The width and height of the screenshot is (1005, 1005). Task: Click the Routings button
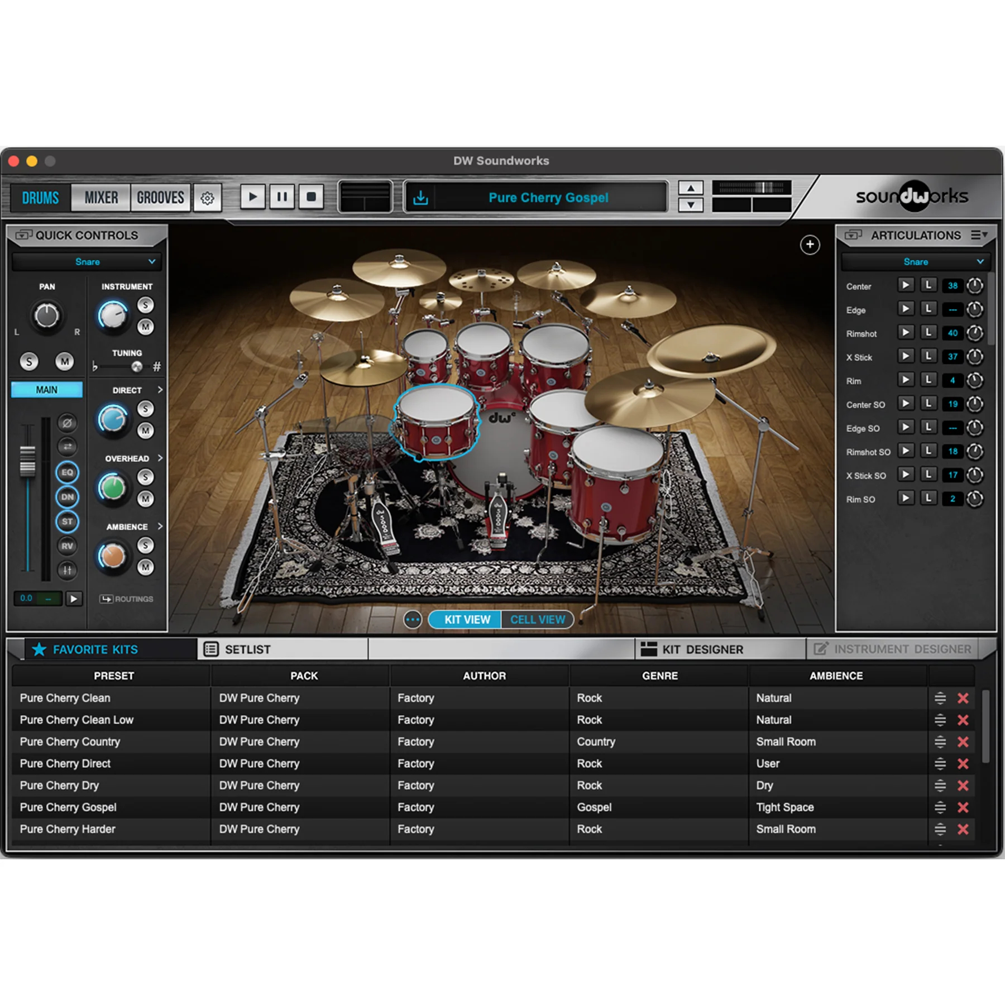(x=127, y=599)
